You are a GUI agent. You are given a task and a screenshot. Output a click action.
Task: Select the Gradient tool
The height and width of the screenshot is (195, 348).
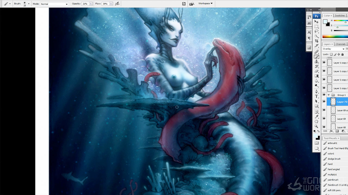point(316,76)
